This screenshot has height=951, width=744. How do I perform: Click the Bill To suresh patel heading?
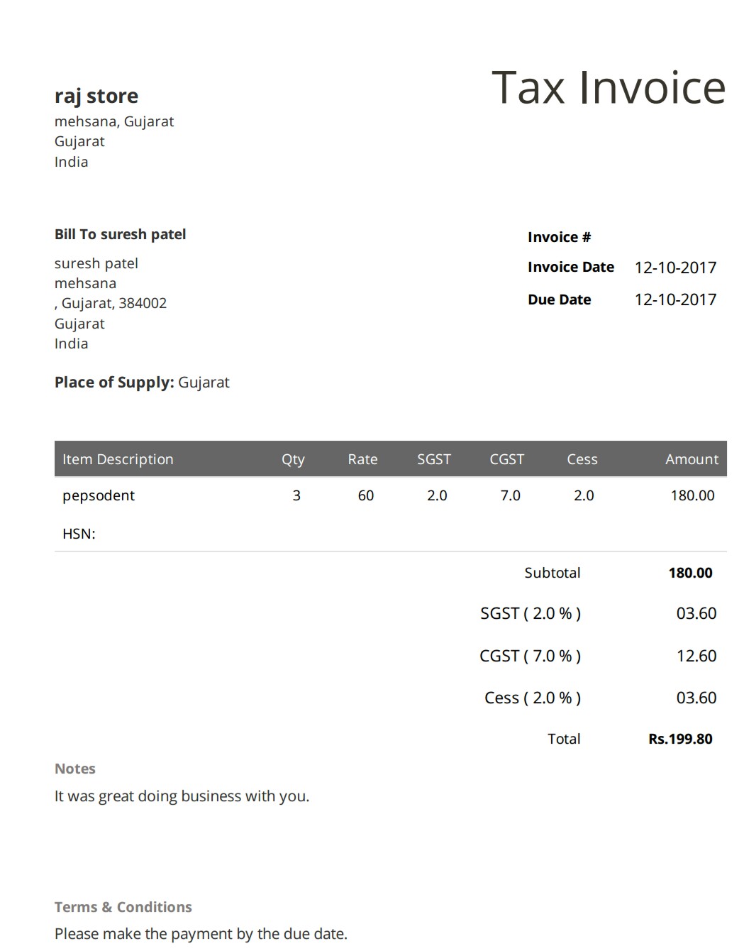tap(120, 234)
